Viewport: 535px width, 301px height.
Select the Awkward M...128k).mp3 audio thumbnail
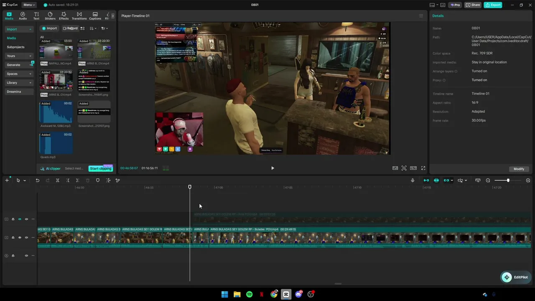(x=56, y=112)
